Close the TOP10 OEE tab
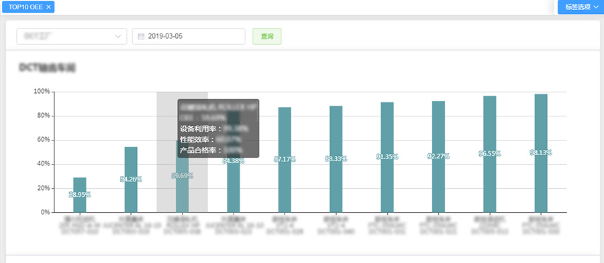The height and width of the screenshot is (263, 604). [x=48, y=7]
